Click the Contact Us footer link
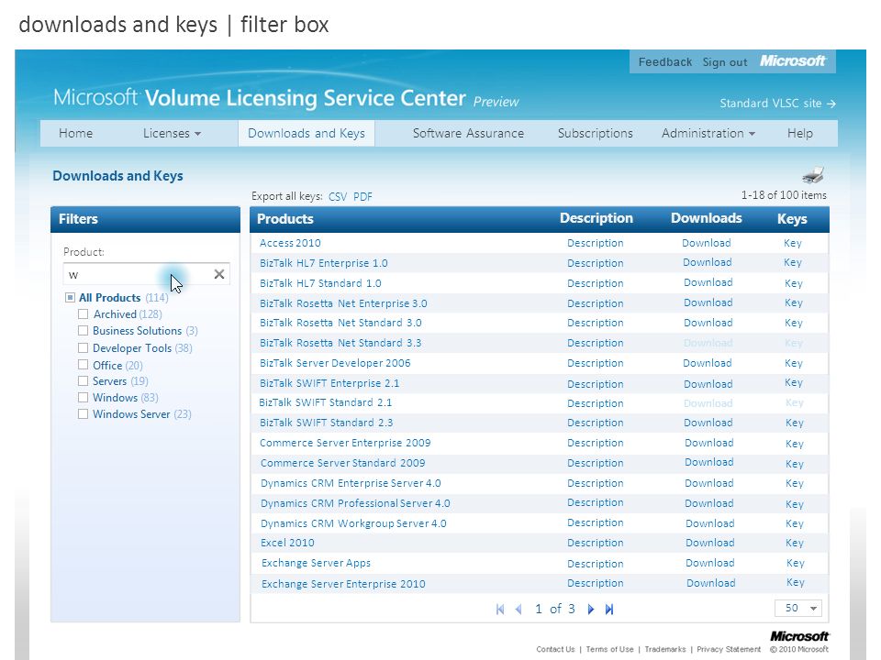881x660 pixels. [555, 649]
